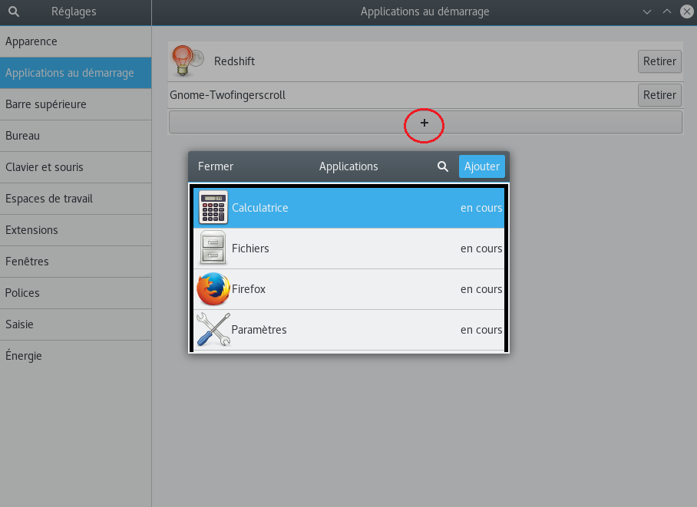This screenshot has width=697, height=507.
Task: Switch to the Extensions section
Action: pyautogui.click(x=75, y=230)
